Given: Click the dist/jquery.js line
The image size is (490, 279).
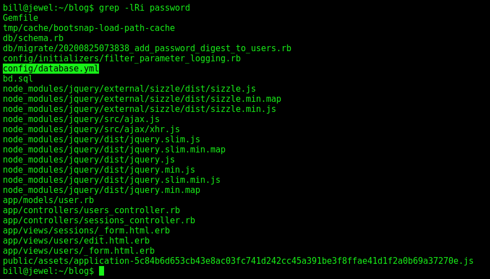Looking at the screenshot, I should click(x=89, y=159).
